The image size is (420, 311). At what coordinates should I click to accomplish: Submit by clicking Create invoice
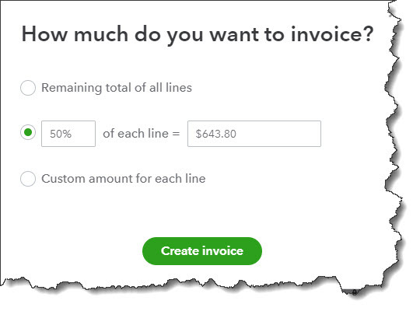[x=202, y=251]
